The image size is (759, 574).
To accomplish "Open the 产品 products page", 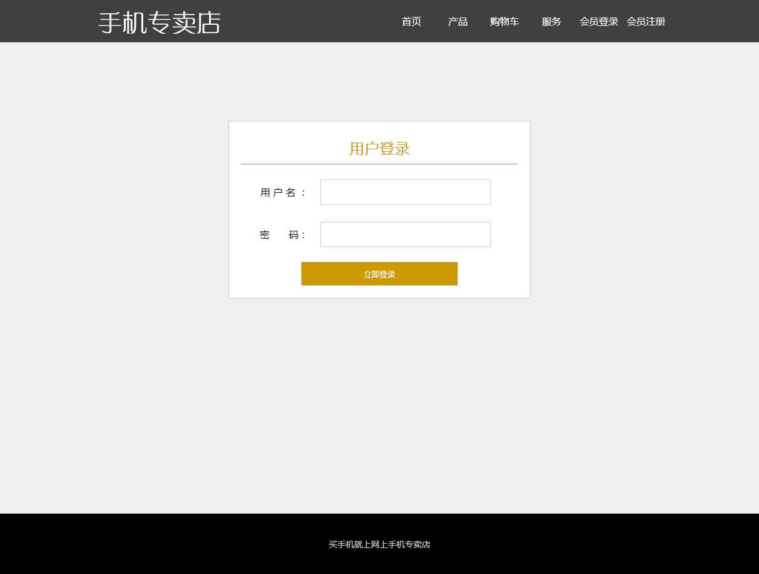I will (x=457, y=22).
